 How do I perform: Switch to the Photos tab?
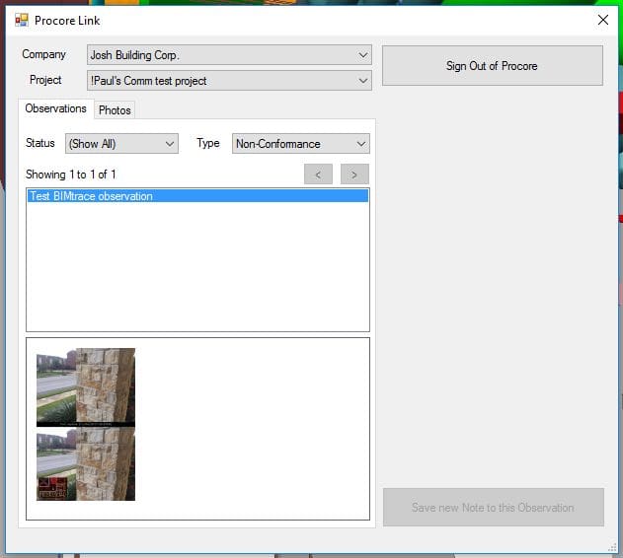pyautogui.click(x=115, y=109)
